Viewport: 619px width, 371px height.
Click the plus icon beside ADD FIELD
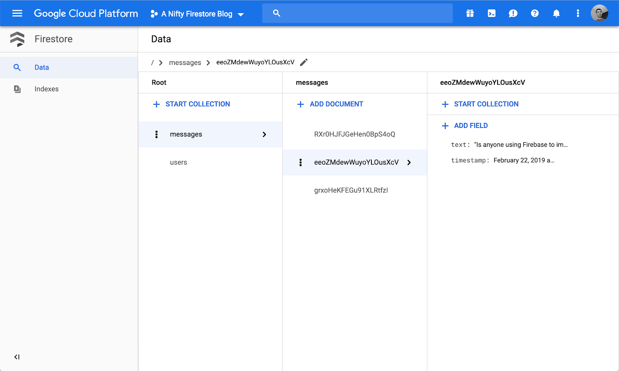(x=445, y=126)
